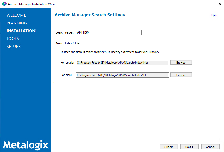This screenshot has height=152, width=224.
Task: Go back with the < Back button
Action: tap(169, 147)
